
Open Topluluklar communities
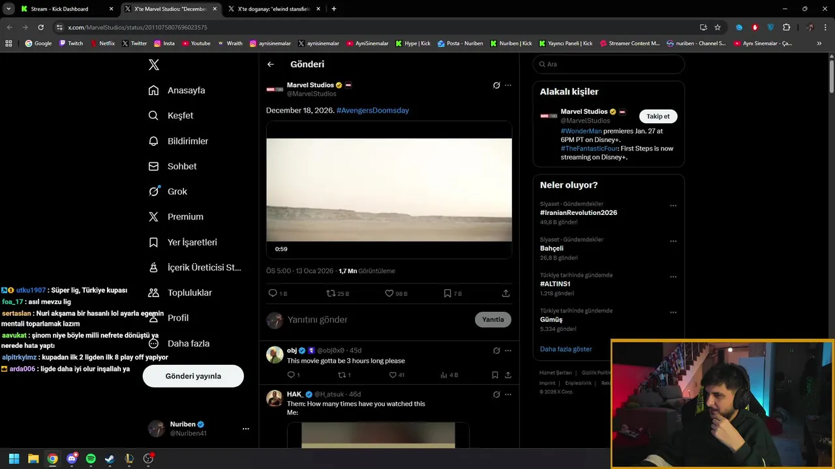[180, 293]
